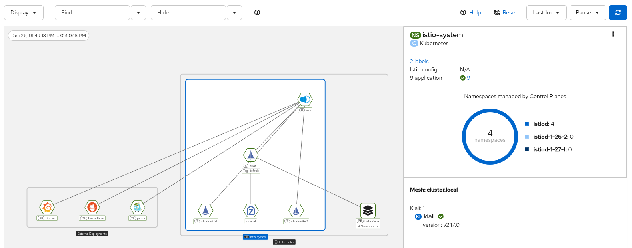This screenshot has height=248, width=632.
Task: Click the Kiali node icon in graph
Action: coord(305,99)
